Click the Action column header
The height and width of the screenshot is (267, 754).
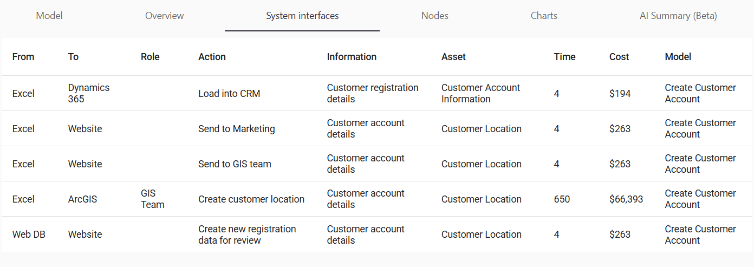tap(212, 57)
